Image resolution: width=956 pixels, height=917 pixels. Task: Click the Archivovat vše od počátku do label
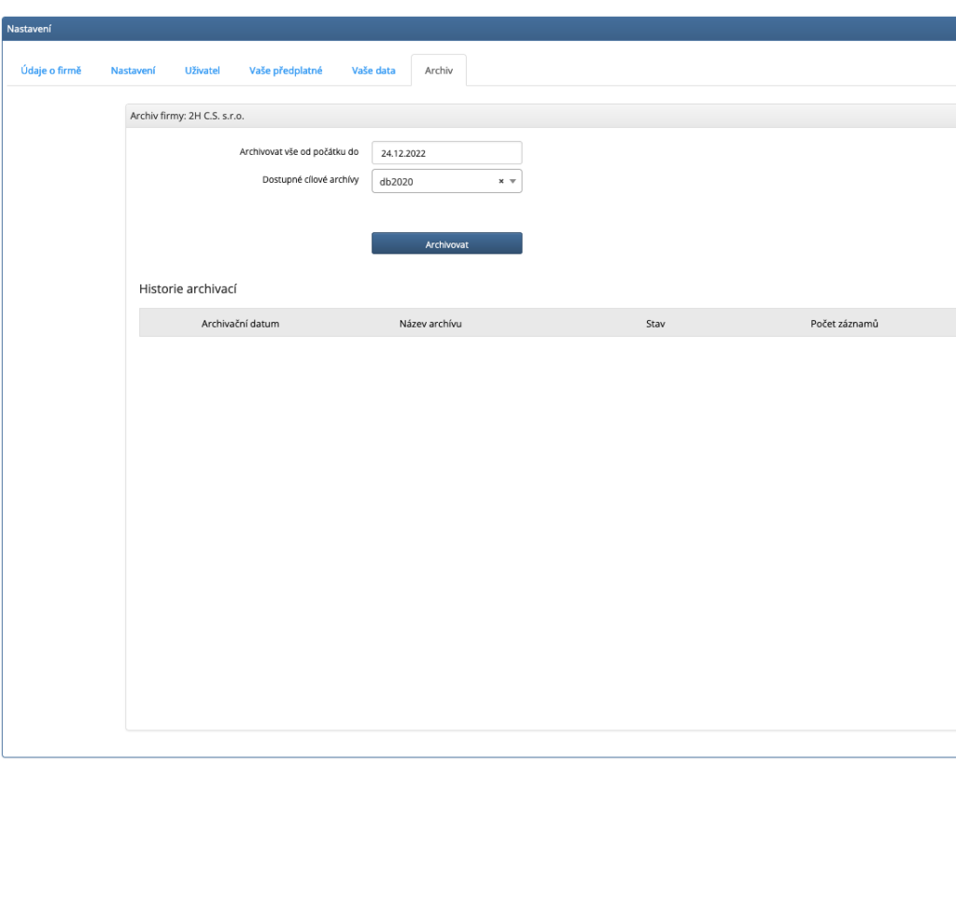click(x=299, y=151)
